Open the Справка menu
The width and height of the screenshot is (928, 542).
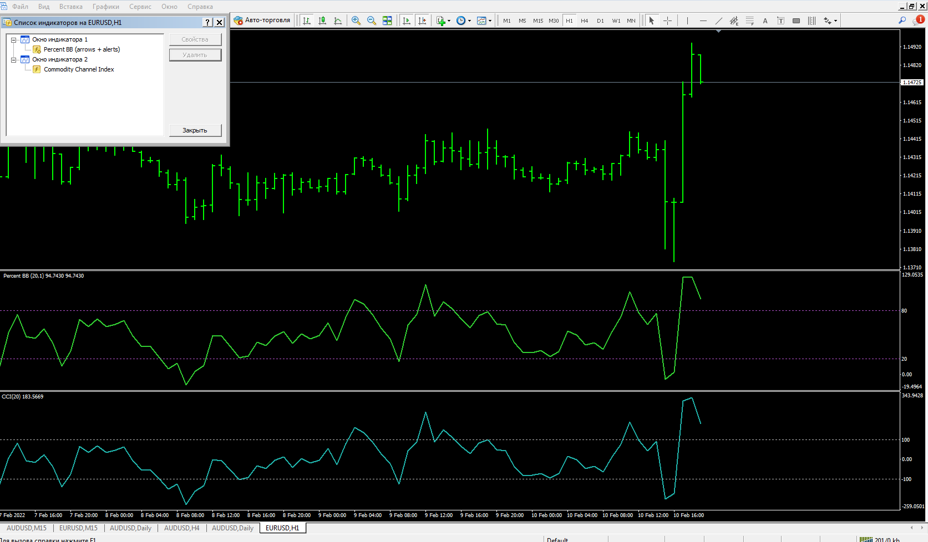click(x=200, y=7)
